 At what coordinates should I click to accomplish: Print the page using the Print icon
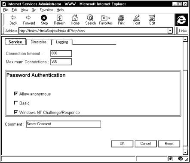pos(121,20)
